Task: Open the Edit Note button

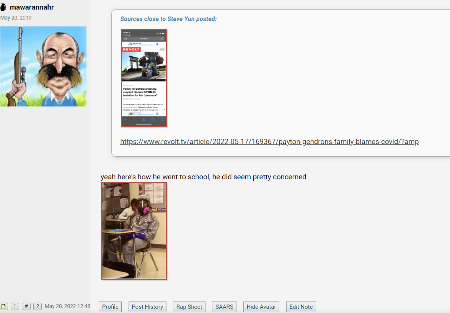Action: coord(301,306)
